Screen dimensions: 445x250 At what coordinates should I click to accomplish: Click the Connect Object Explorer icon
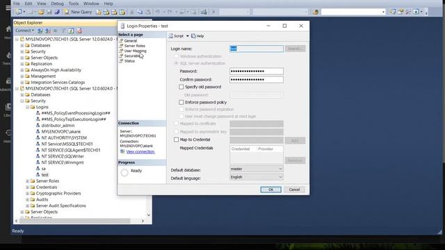click(x=40, y=31)
